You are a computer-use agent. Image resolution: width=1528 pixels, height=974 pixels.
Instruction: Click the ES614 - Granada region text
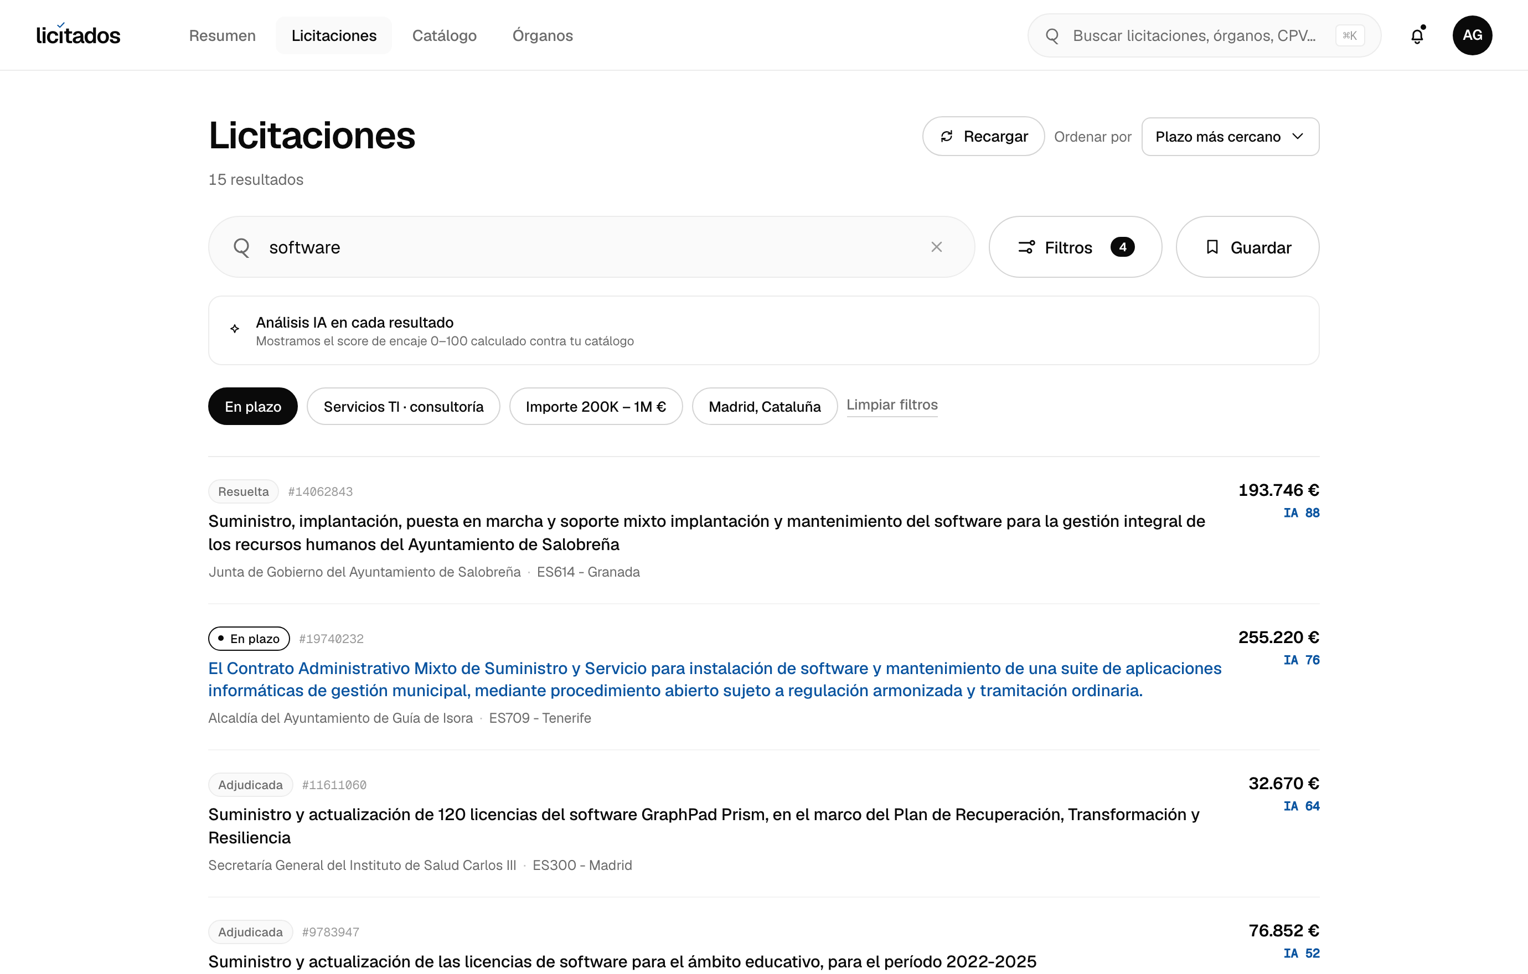(x=589, y=572)
